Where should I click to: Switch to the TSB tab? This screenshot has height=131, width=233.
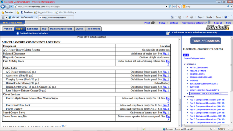click(x=44, y=29)
